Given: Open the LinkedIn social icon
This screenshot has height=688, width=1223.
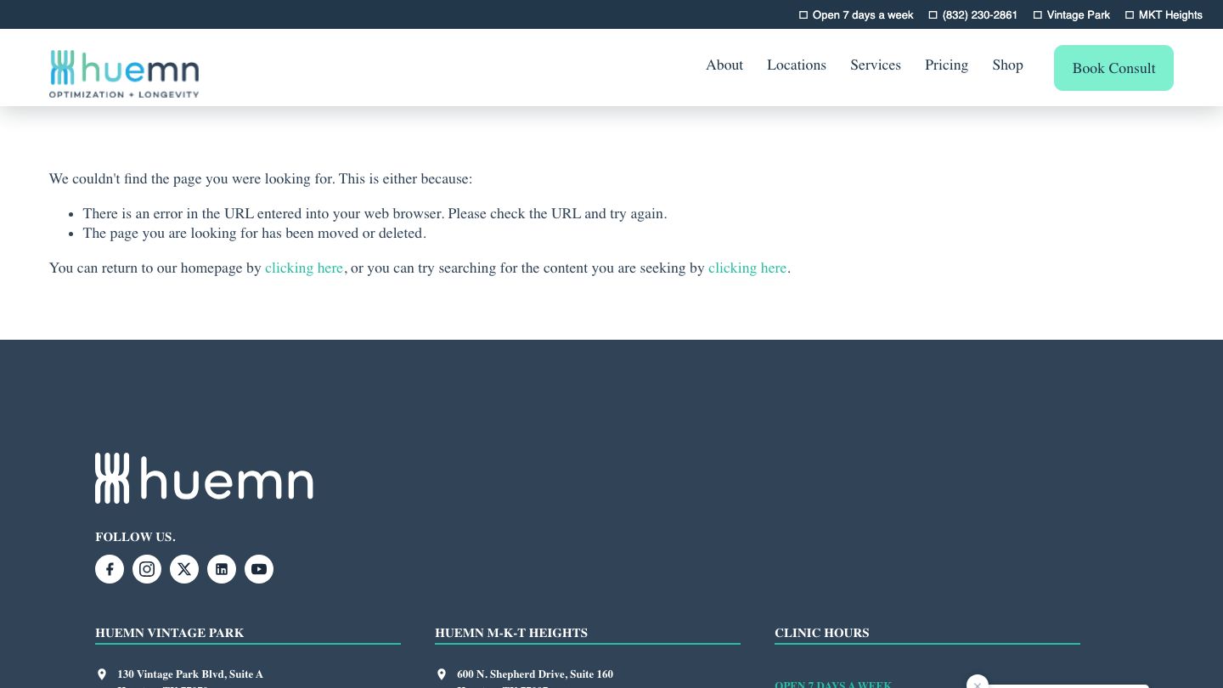Looking at the screenshot, I should click(x=222, y=569).
